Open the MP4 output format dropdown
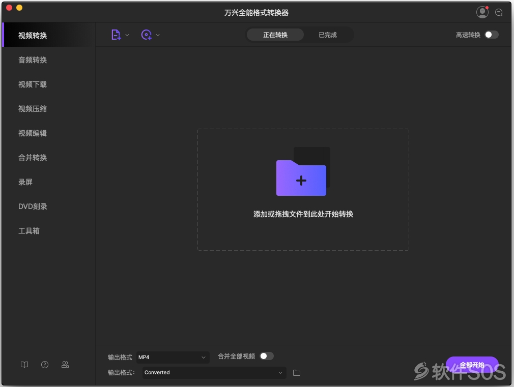The image size is (514, 387). pyautogui.click(x=173, y=357)
